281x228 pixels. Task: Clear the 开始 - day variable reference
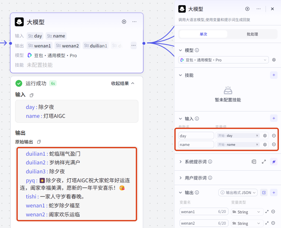click(257, 136)
